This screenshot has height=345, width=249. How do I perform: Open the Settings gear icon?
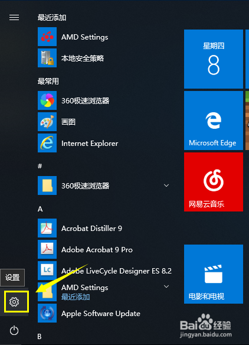coord(14,302)
